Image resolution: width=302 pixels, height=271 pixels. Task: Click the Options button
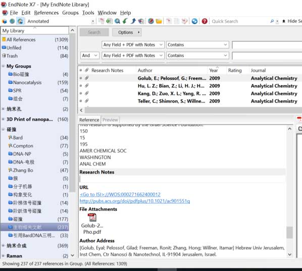coord(127,32)
